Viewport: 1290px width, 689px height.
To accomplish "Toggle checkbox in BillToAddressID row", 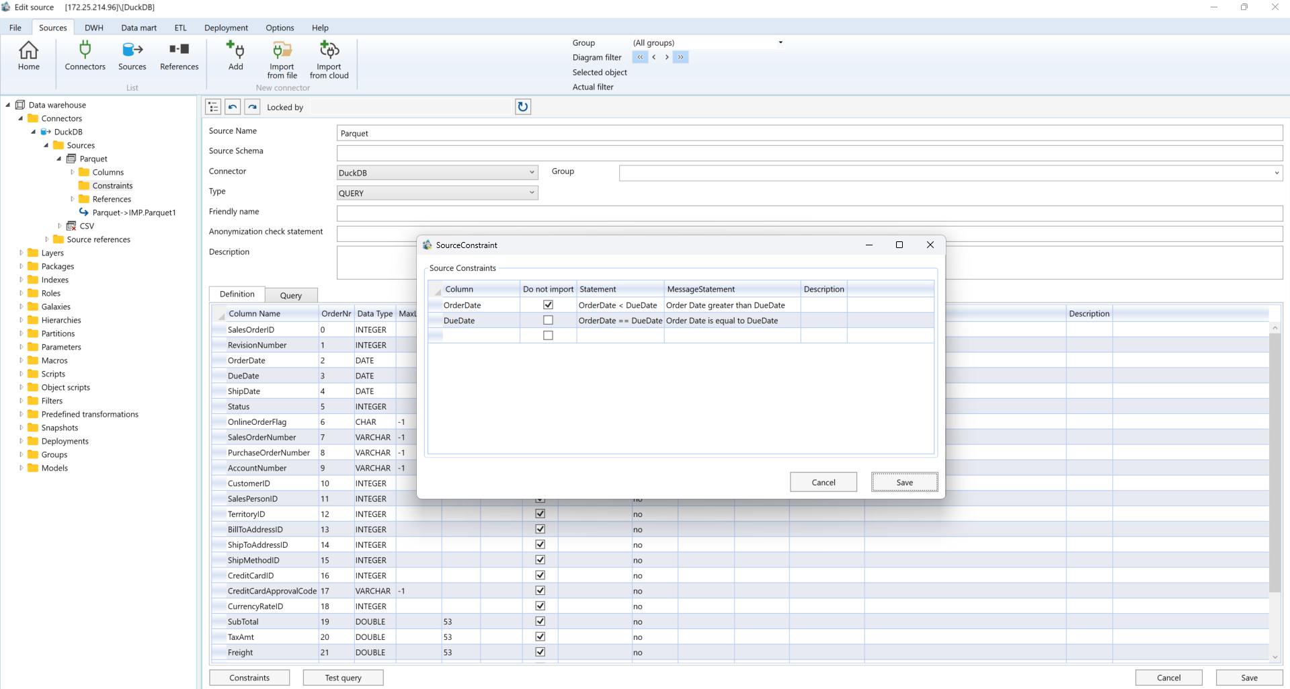I will pyautogui.click(x=540, y=530).
